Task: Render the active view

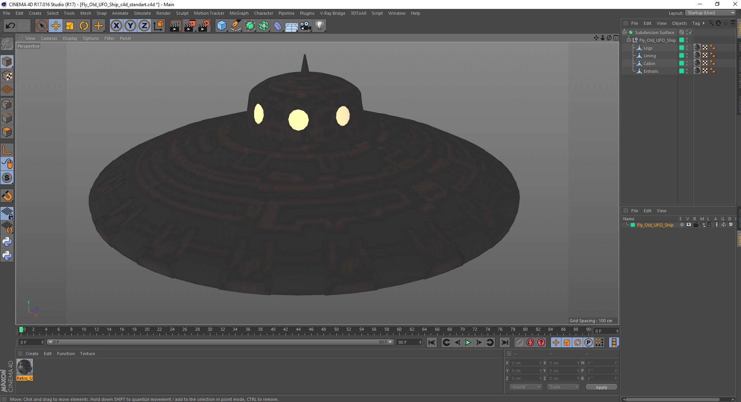Action: tap(175, 26)
